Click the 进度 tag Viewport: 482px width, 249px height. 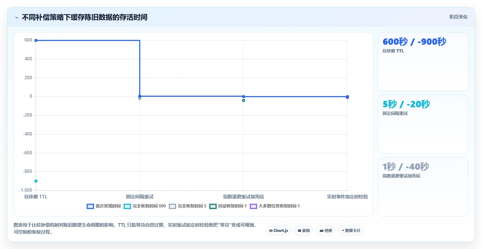(326, 230)
